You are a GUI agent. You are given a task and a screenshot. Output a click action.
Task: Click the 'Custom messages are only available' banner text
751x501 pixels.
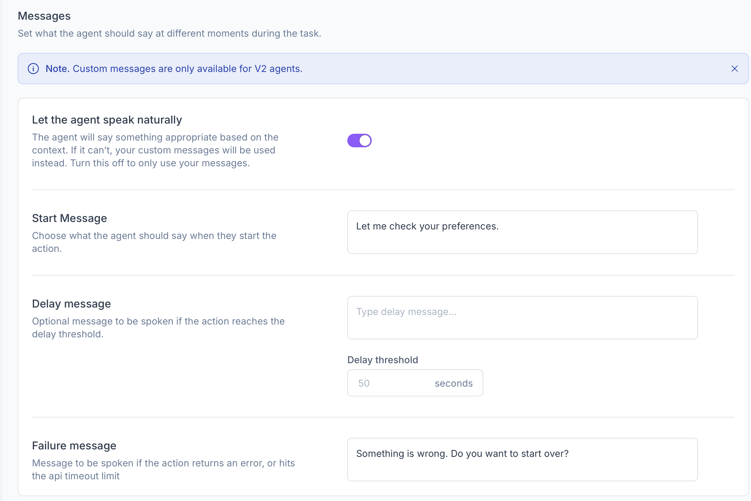188,69
